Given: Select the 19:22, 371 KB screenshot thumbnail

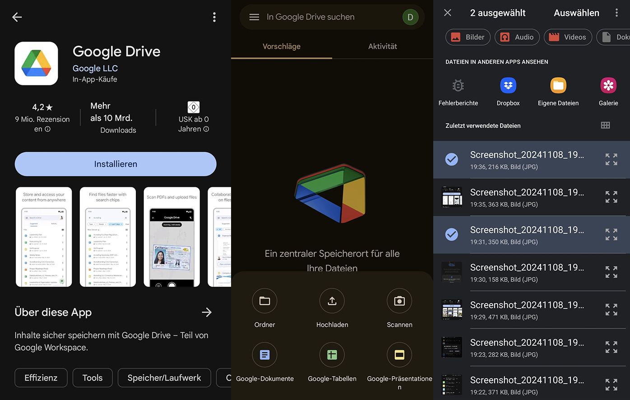Looking at the screenshot, I should 452,385.
